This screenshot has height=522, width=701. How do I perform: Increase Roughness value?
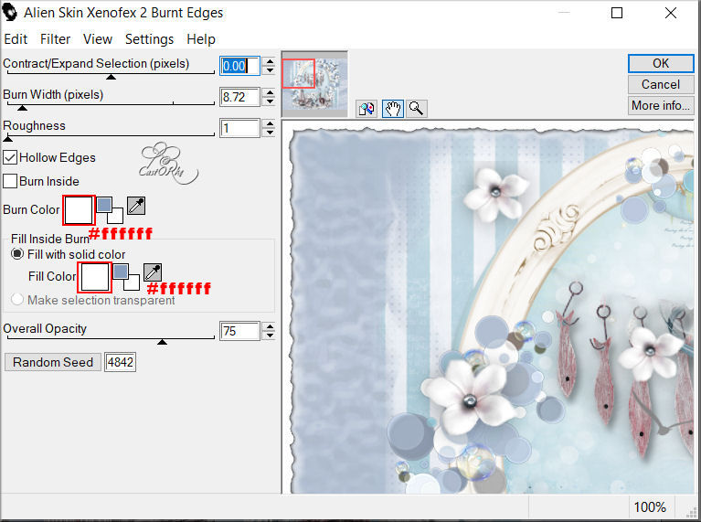269,124
